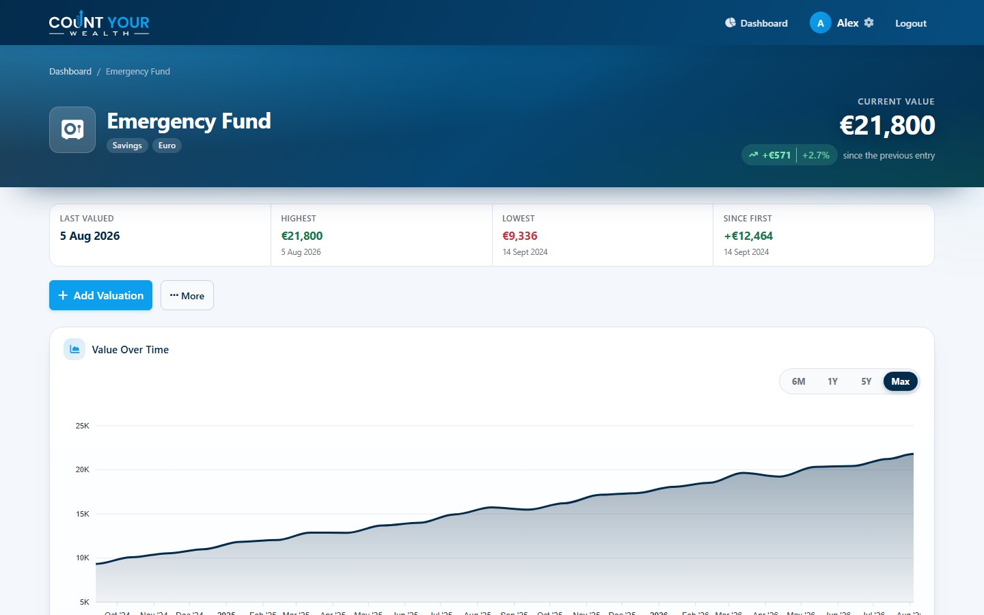The image size is (984, 615).
Task: Switch chart range to 6M
Action: (x=798, y=381)
